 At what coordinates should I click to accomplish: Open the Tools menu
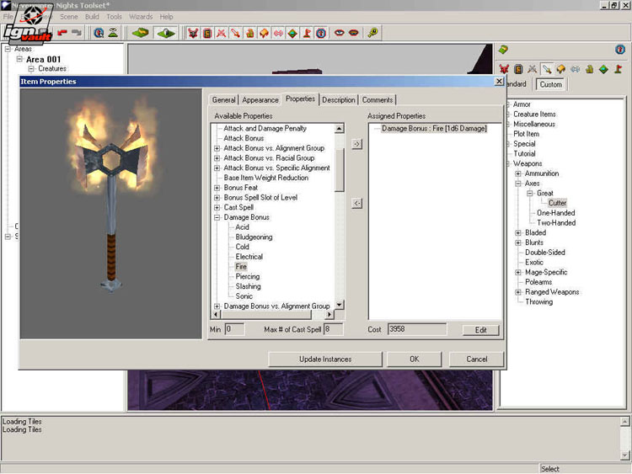click(x=114, y=17)
